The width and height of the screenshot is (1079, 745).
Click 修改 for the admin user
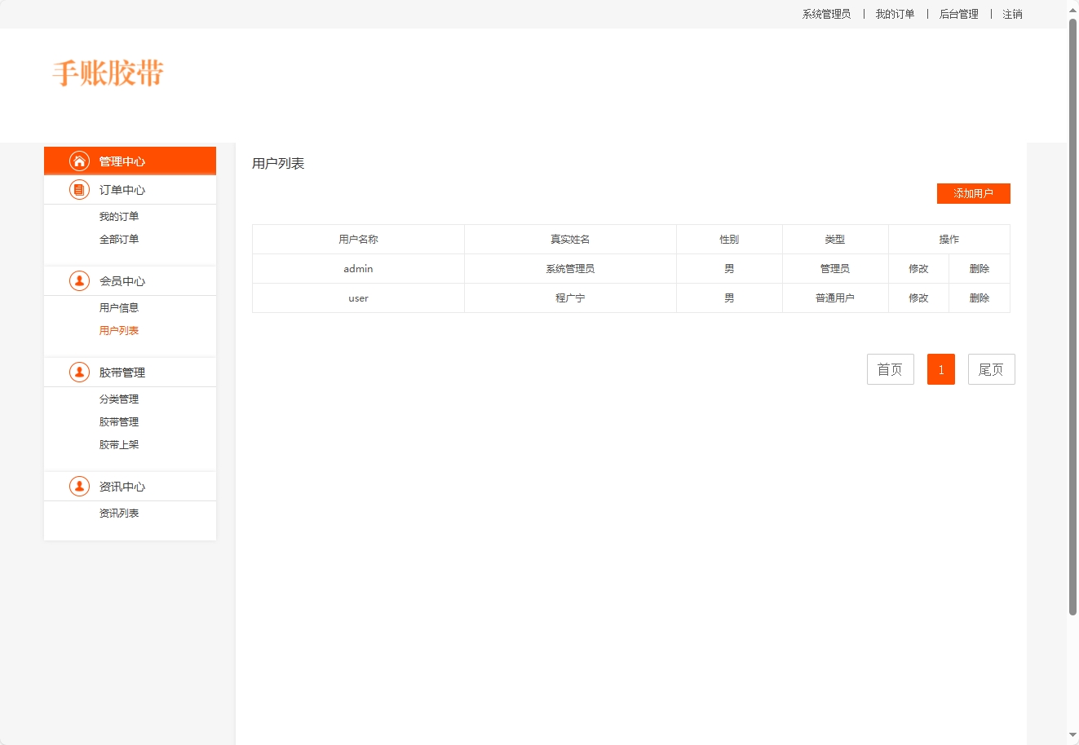pyautogui.click(x=918, y=268)
